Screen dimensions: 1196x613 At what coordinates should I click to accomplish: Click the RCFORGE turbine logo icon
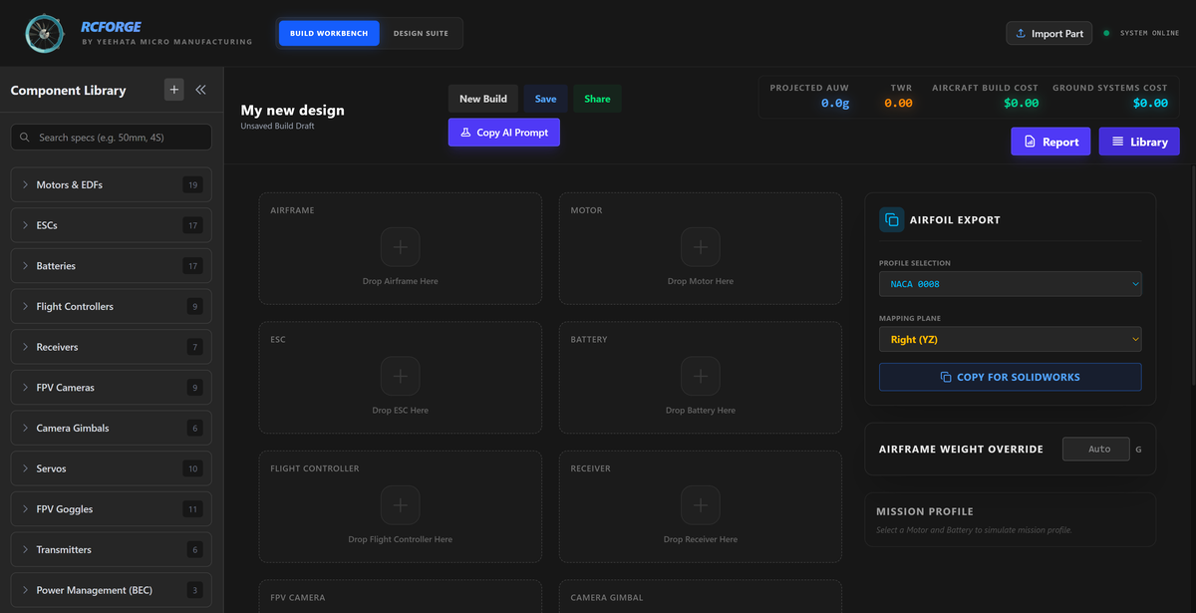point(45,34)
